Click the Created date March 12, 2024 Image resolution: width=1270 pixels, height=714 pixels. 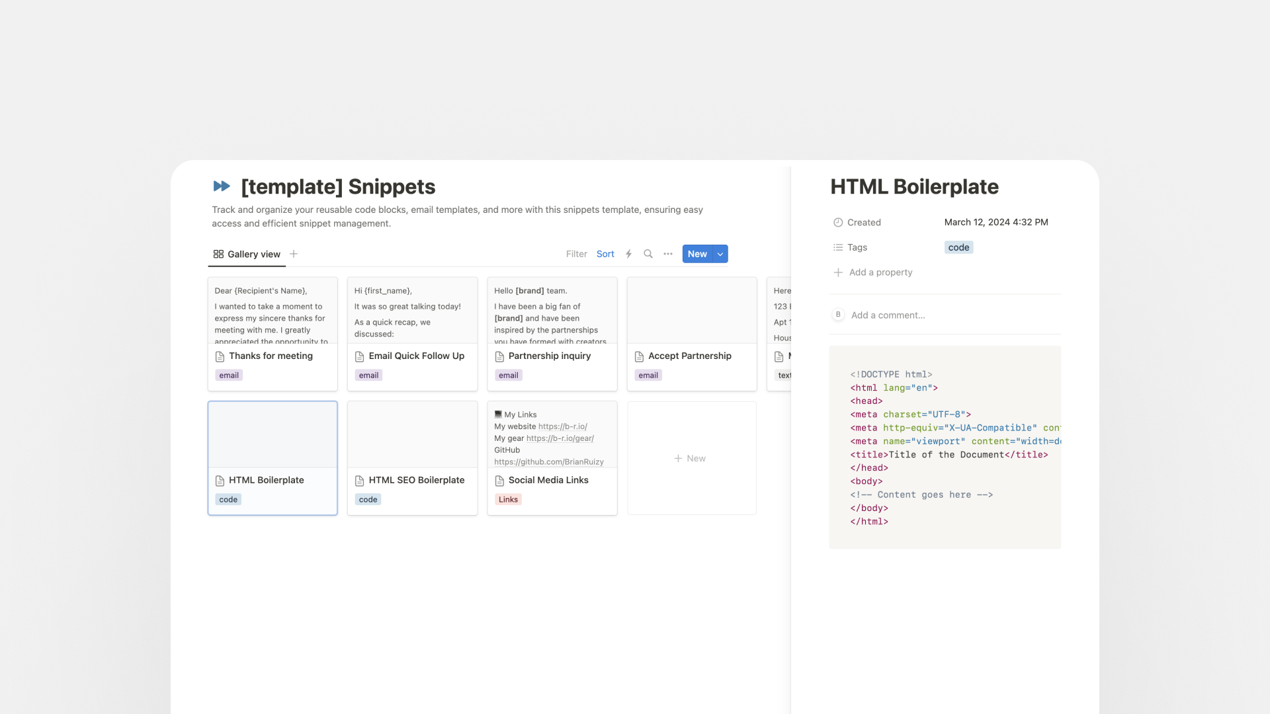pyautogui.click(x=996, y=222)
